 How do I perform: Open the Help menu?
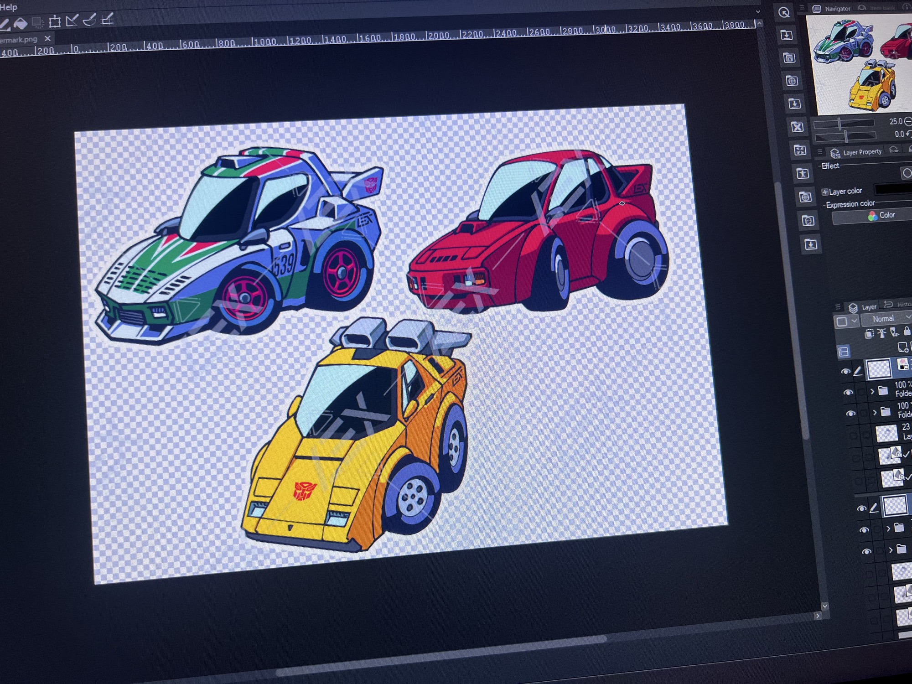click(8, 7)
